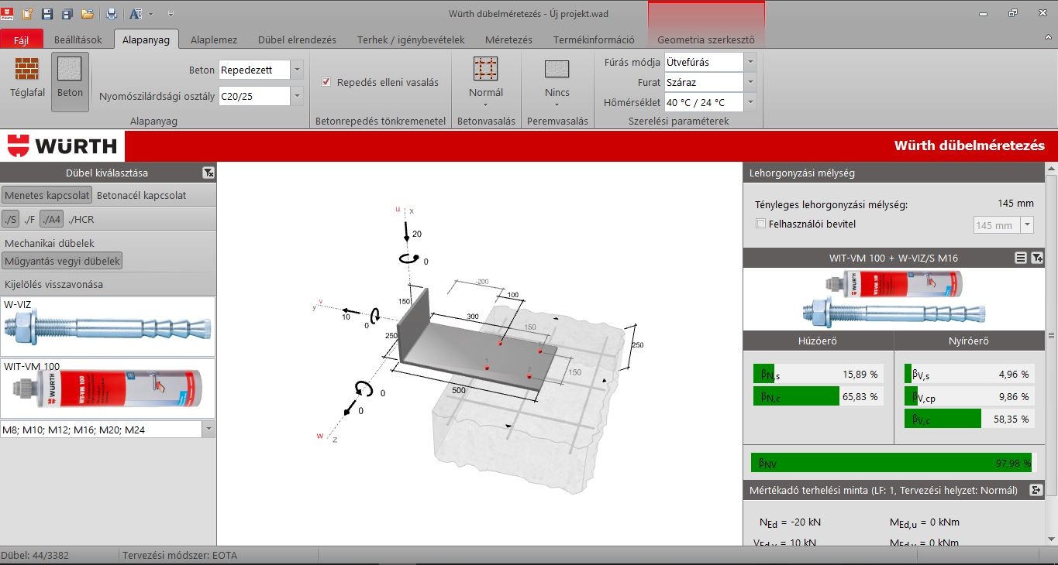Click the export icon beside Mértékadó terhelési minta
Screen dimensions: 1058x565
pyautogui.click(x=1035, y=490)
